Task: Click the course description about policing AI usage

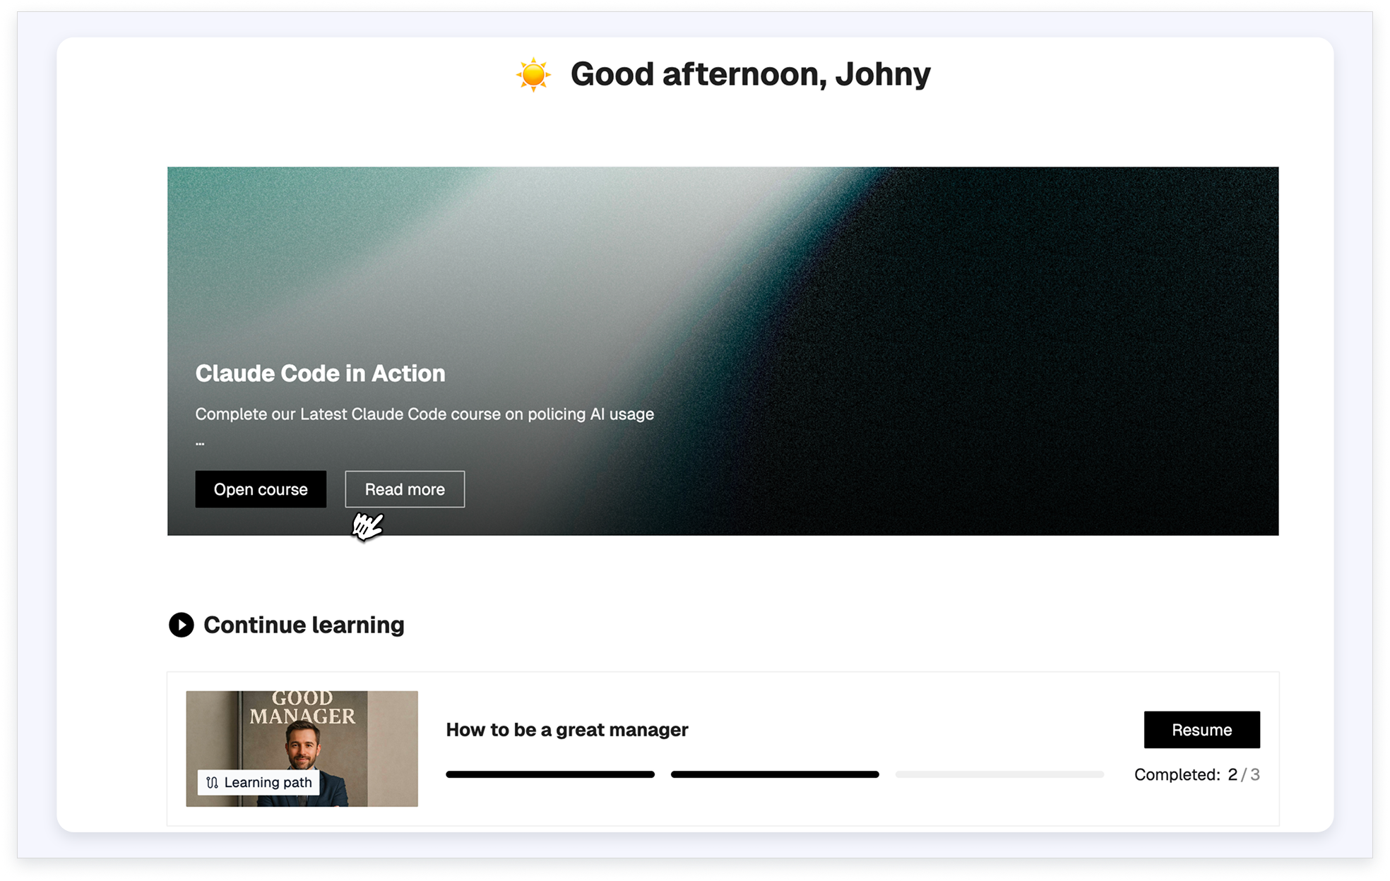Action: click(424, 414)
